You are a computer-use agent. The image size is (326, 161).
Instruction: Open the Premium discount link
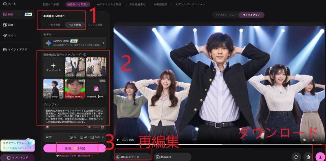(75, 156)
